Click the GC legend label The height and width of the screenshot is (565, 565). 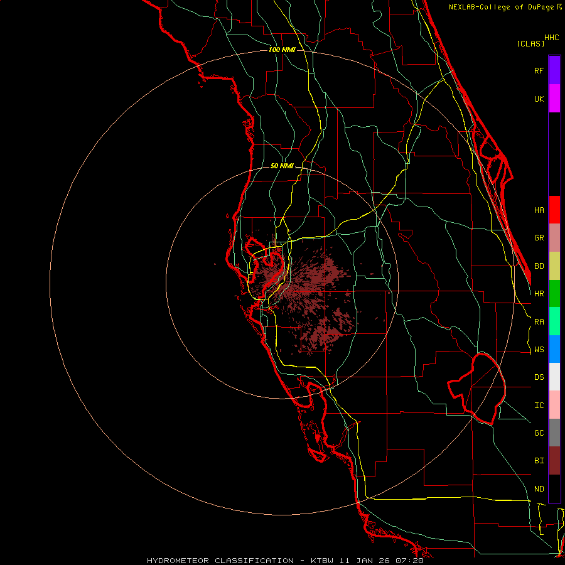(539, 433)
